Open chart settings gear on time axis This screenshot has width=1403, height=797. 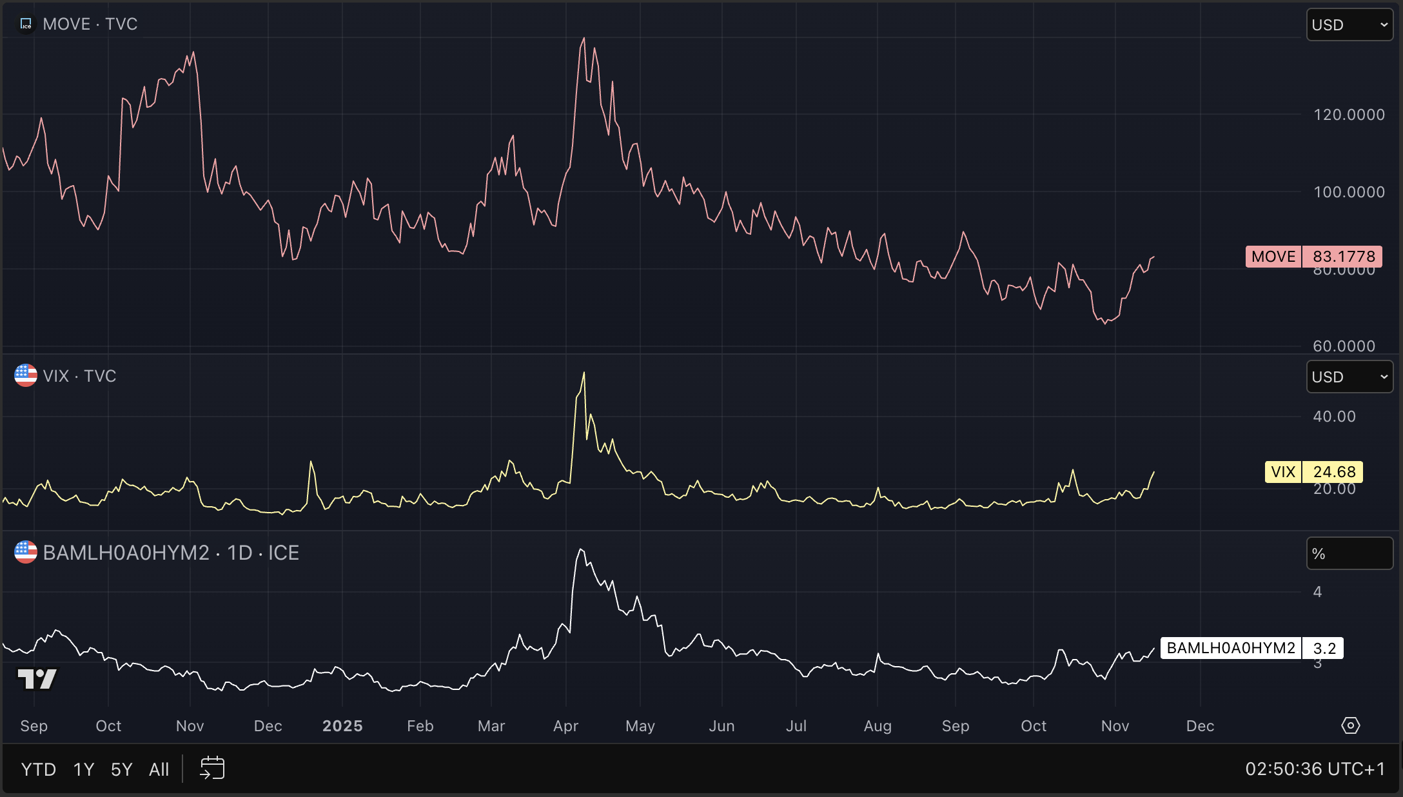coord(1350,725)
